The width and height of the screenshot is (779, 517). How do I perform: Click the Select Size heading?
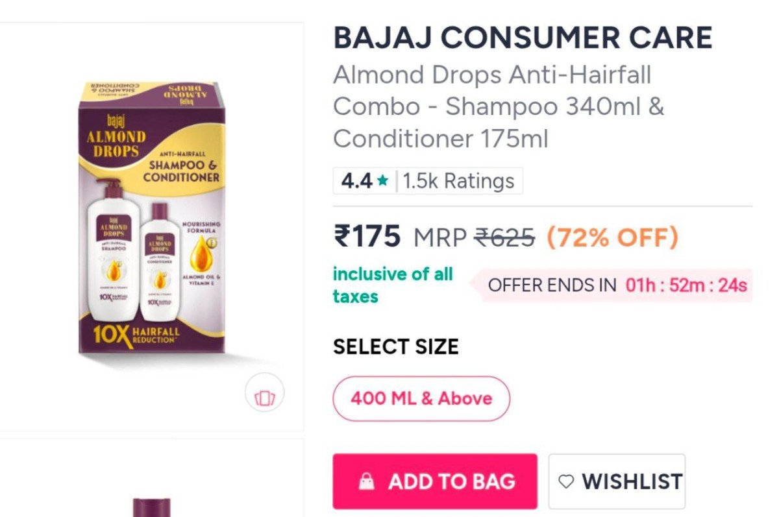[396, 347]
